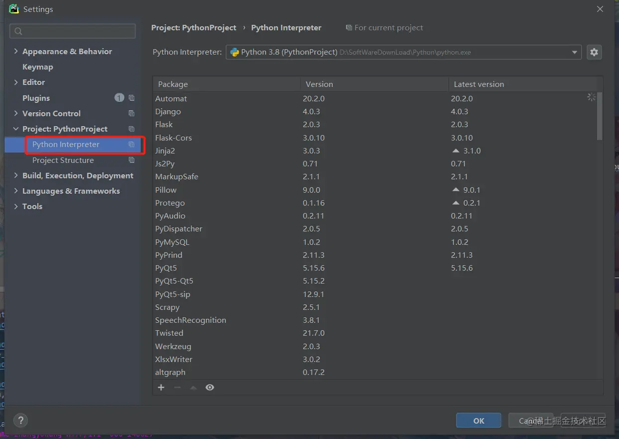Open the Python Interpreter dropdown arrow

pyautogui.click(x=575, y=52)
